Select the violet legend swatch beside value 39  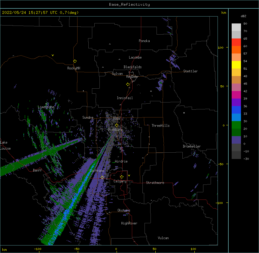tap(236, 102)
